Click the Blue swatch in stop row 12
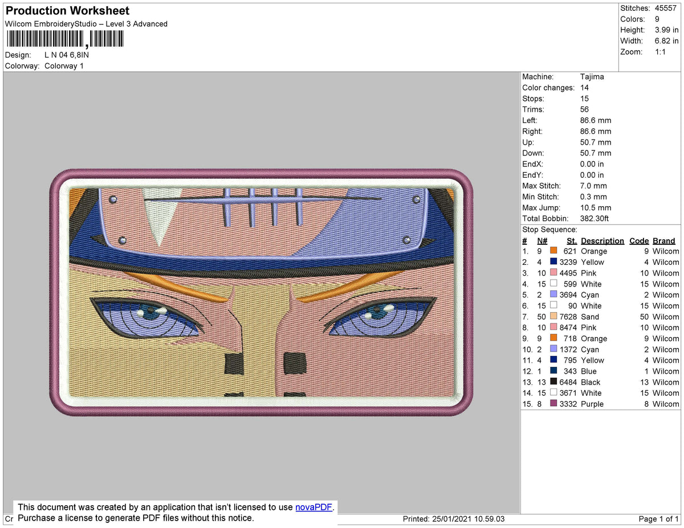This screenshot has width=684, height=528. 553,371
